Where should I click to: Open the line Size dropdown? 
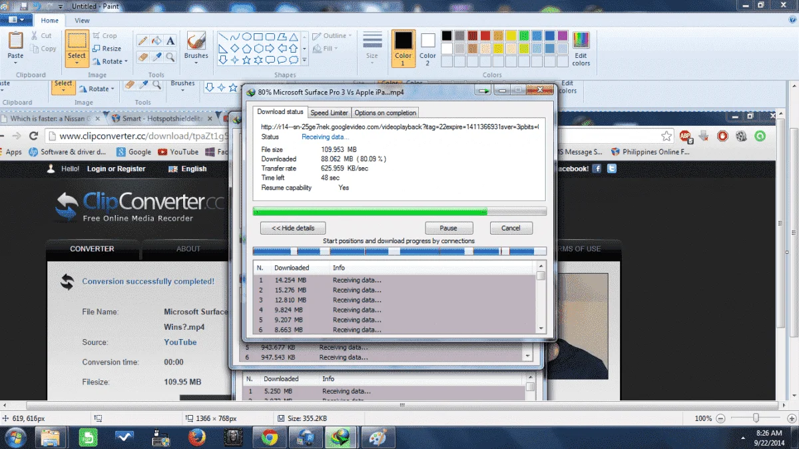372,49
